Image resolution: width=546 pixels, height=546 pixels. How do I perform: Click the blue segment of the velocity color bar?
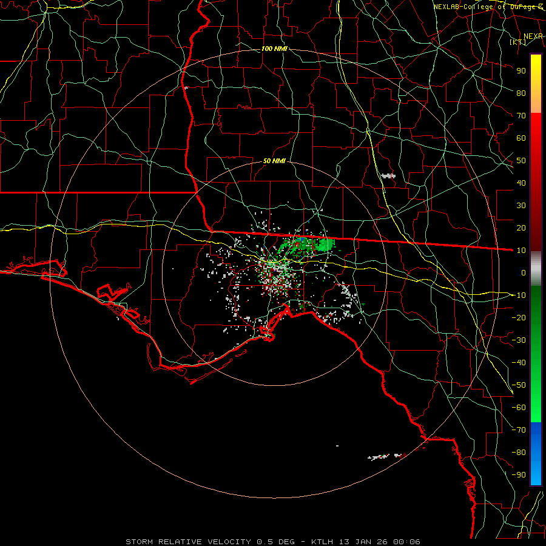(x=536, y=453)
